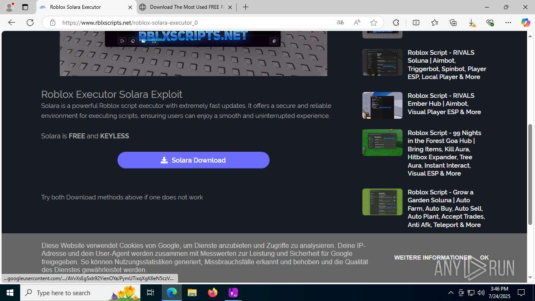Open Grow a Garden Soluna script link

tap(446, 208)
